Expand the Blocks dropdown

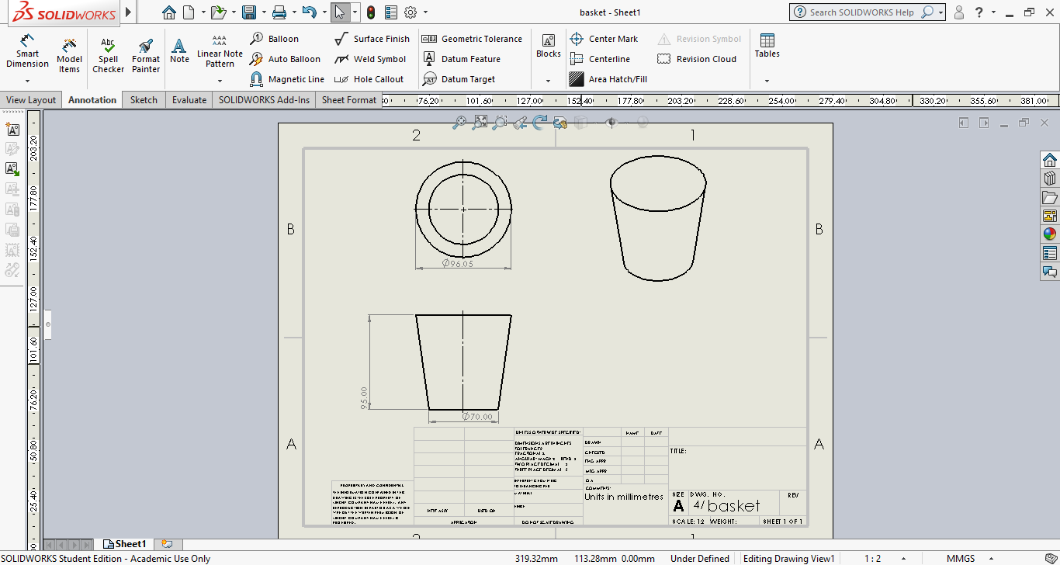click(x=548, y=81)
